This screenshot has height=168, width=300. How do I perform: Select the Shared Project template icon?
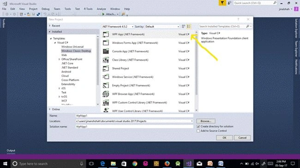coord(106,68)
